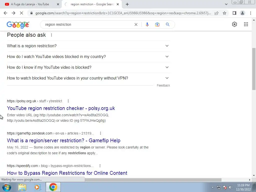The width and height of the screenshot is (256, 192).
Task: Click the lock site information icon
Action: pyautogui.click(x=31, y=13)
